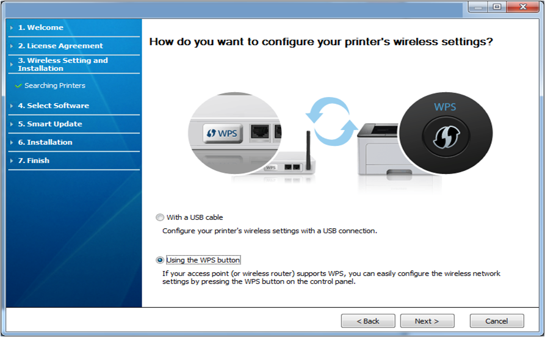This screenshot has height=337, width=545.
Task: Select the "With a USB cable" option
Action: [160, 217]
